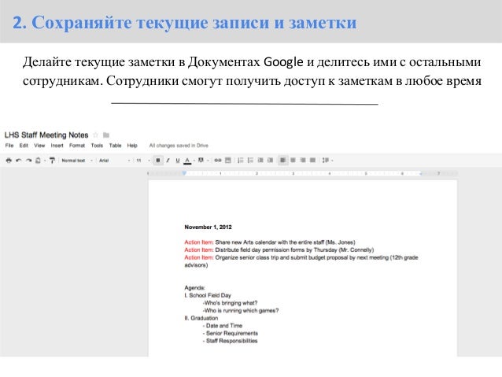The image size is (502, 377).
Task: Star the LHS Staff Meeting Notes document
Action: (95, 135)
